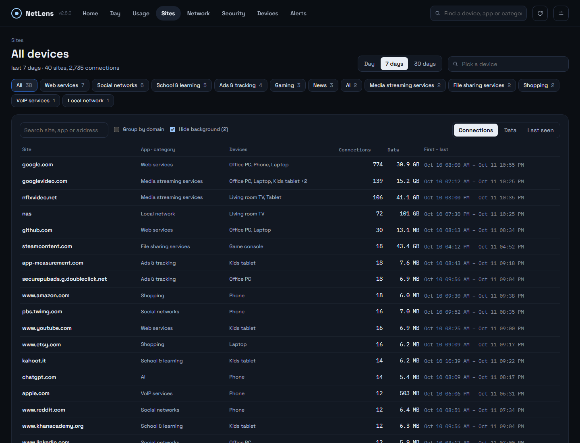
Task: Select the Day time range button
Action: tap(369, 64)
